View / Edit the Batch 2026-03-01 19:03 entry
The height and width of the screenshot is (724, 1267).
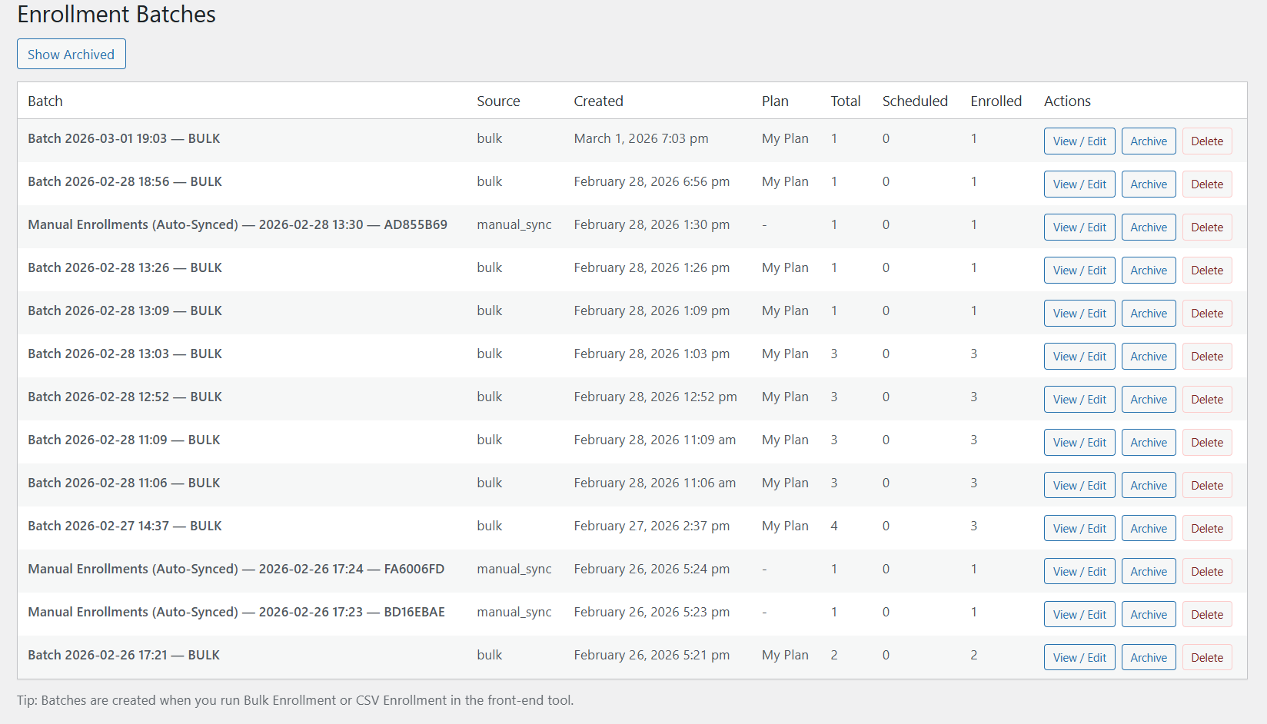[1079, 141]
